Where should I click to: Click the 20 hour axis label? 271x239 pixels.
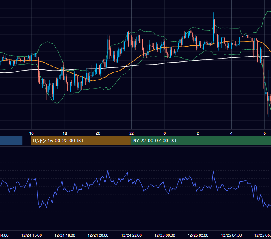[x=98, y=133]
